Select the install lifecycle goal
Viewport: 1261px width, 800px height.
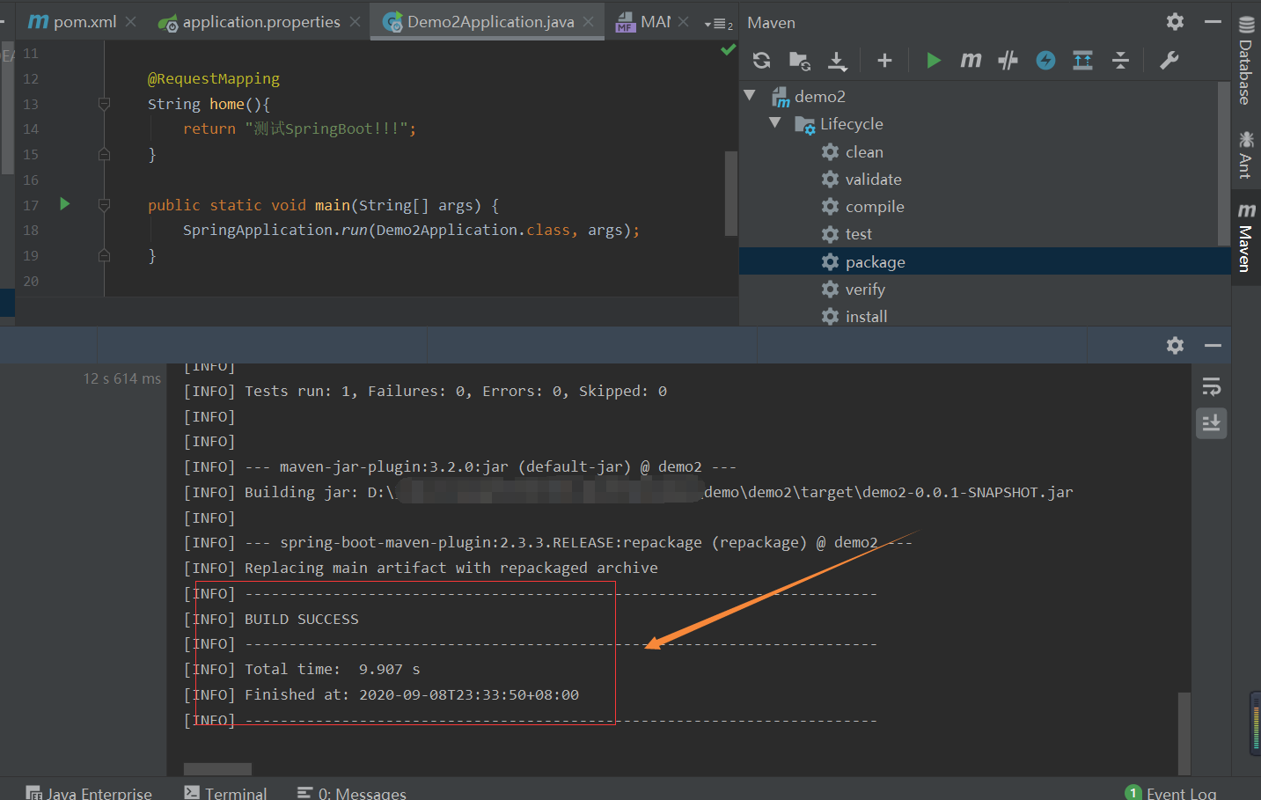(x=866, y=317)
